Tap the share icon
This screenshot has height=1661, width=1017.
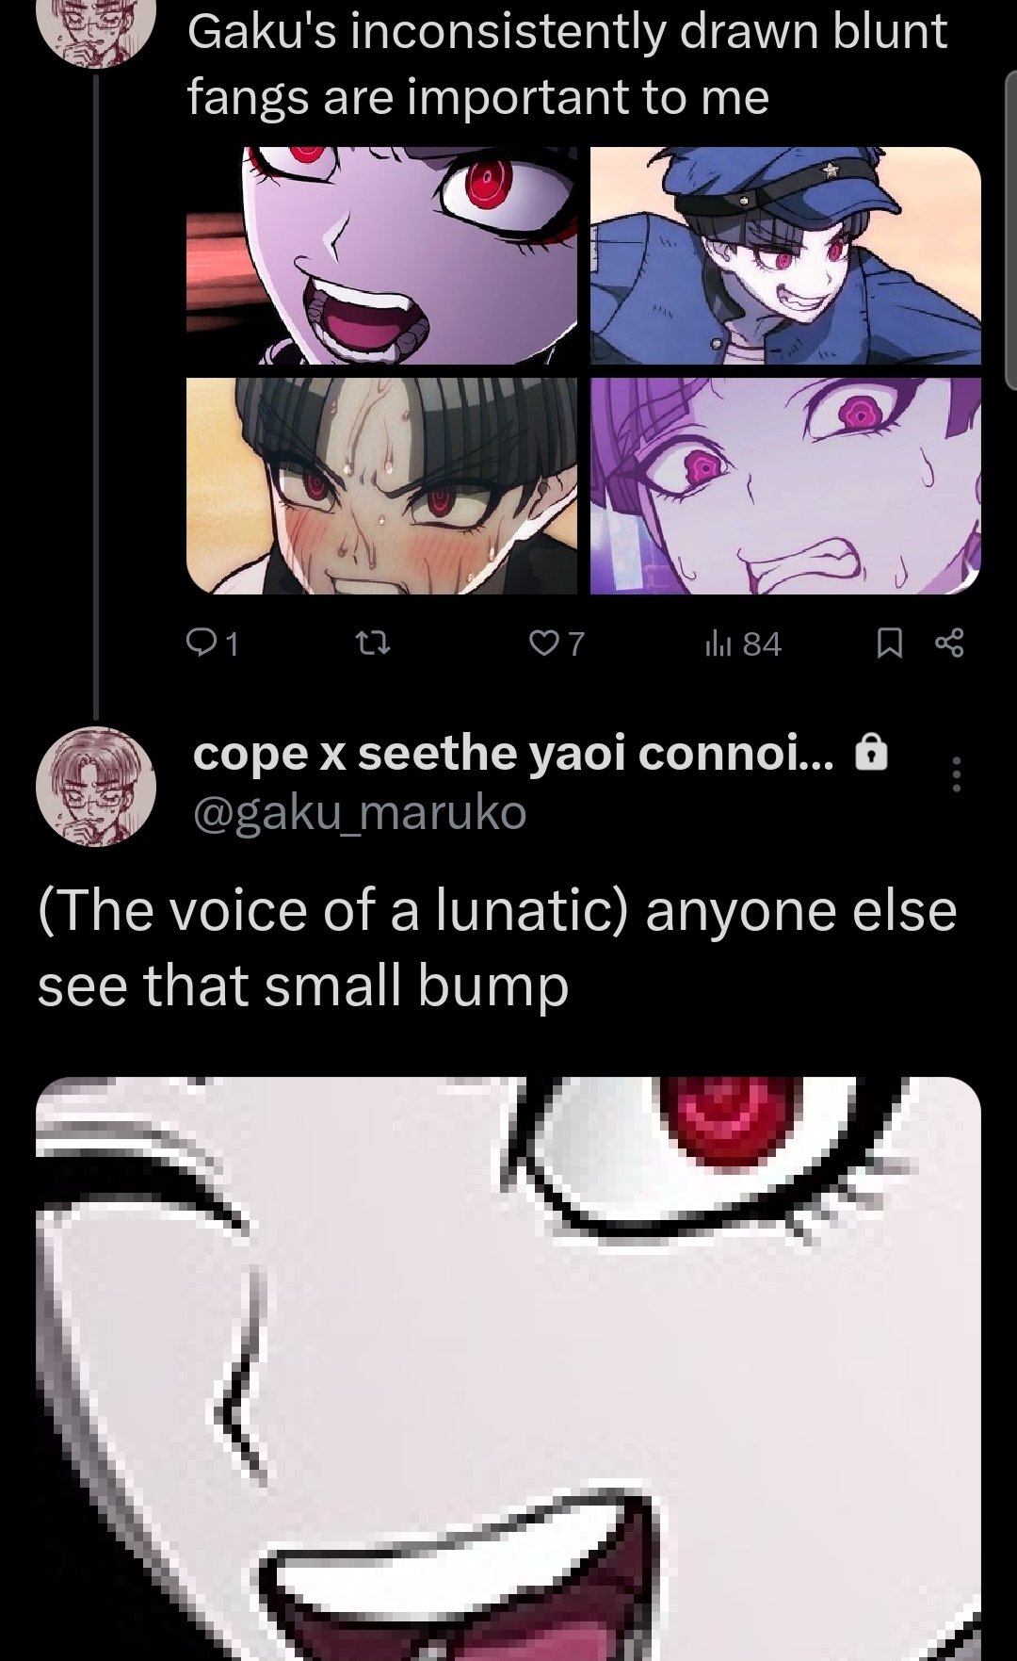[x=949, y=643]
